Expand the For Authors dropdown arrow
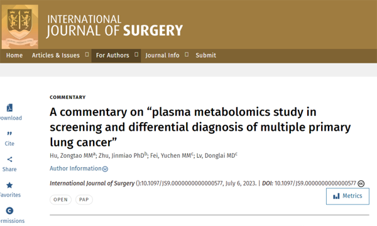The height and width of the screenshot is (226, 377). click(x=136, y=54)
